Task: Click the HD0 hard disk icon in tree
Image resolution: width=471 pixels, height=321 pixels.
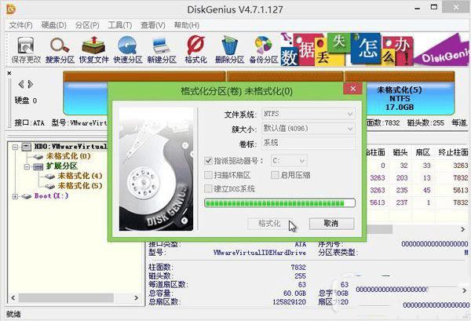Action: click(26, 147)
